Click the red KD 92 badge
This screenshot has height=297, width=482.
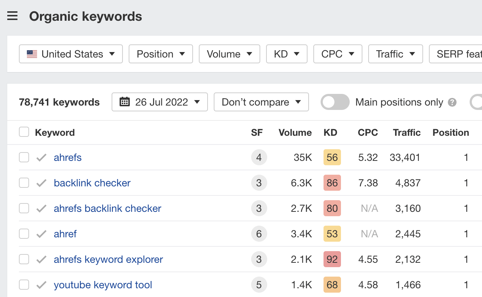[332, 260]
